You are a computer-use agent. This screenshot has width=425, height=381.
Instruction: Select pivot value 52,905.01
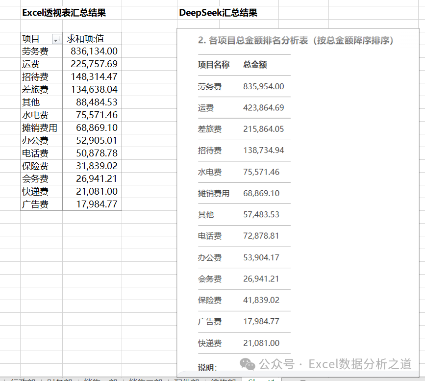(92, 140)
